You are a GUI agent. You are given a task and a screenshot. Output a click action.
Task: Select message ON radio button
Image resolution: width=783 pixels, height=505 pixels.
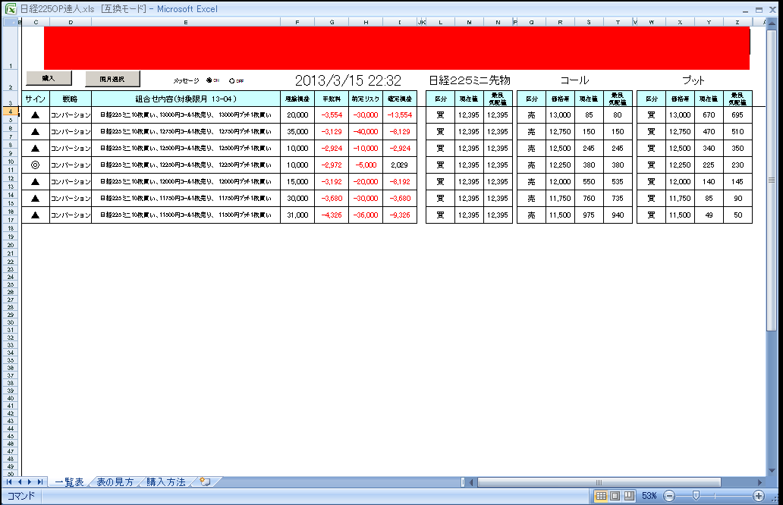point(209,80)
